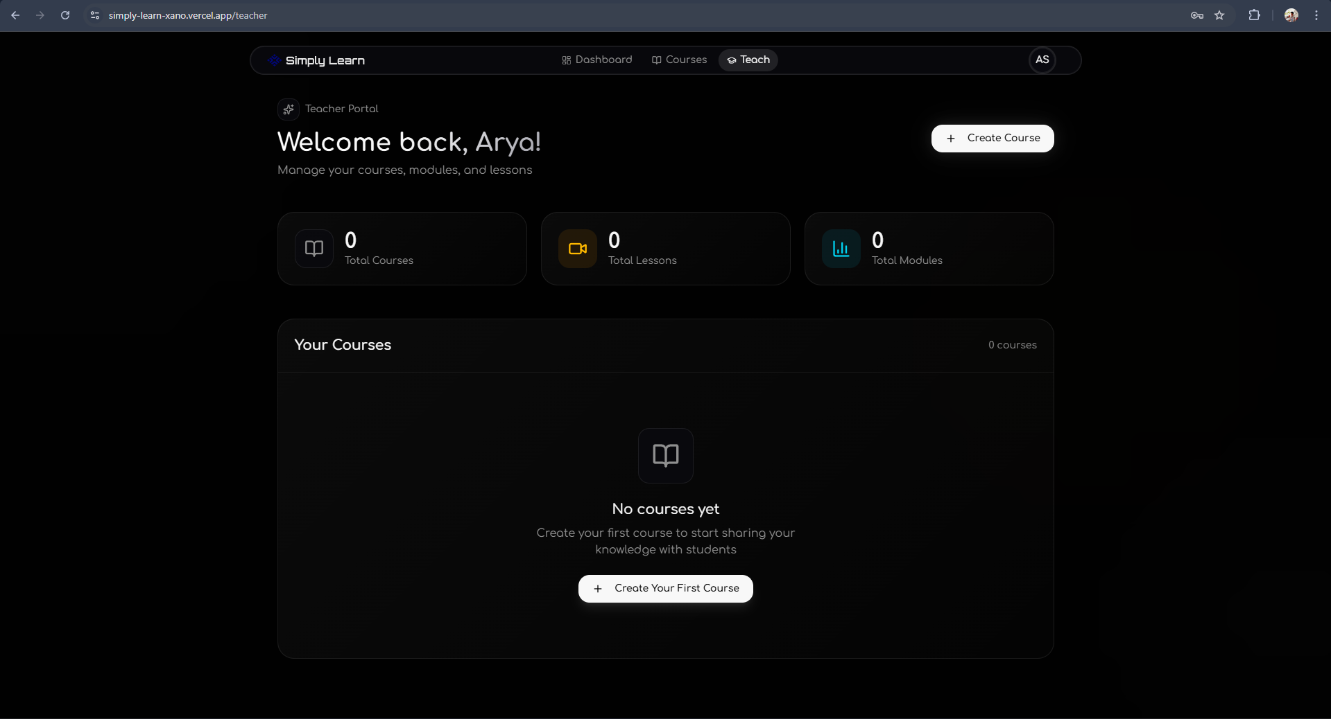Click the Create Course button
The width and height of the screenshot is (1331, 719).
[992, 139]
